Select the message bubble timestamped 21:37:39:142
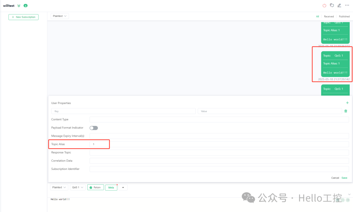Viewport: 353px width, 212px height. pos(335,64)
